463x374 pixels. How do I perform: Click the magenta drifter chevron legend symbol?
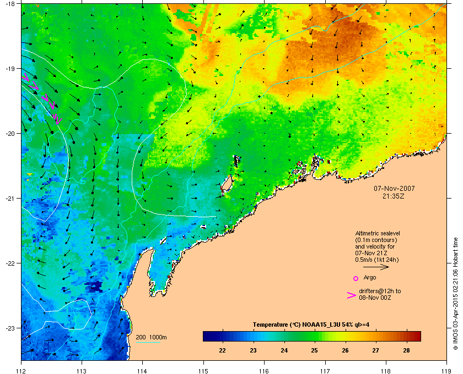(352, 295)
